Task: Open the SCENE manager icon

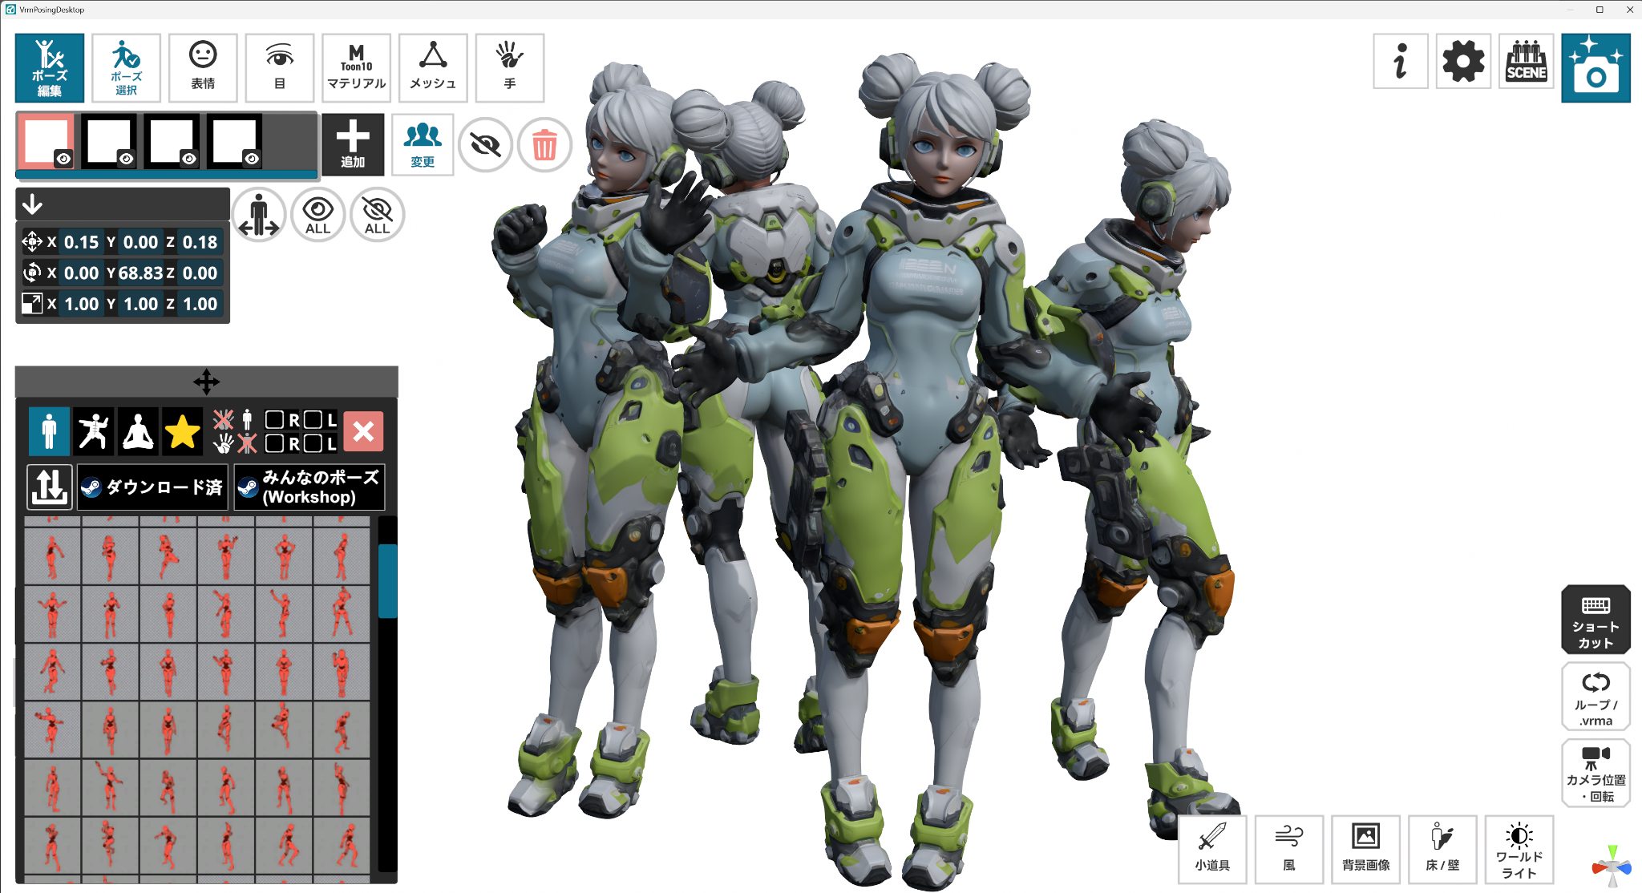Action: click(1526, 62)
